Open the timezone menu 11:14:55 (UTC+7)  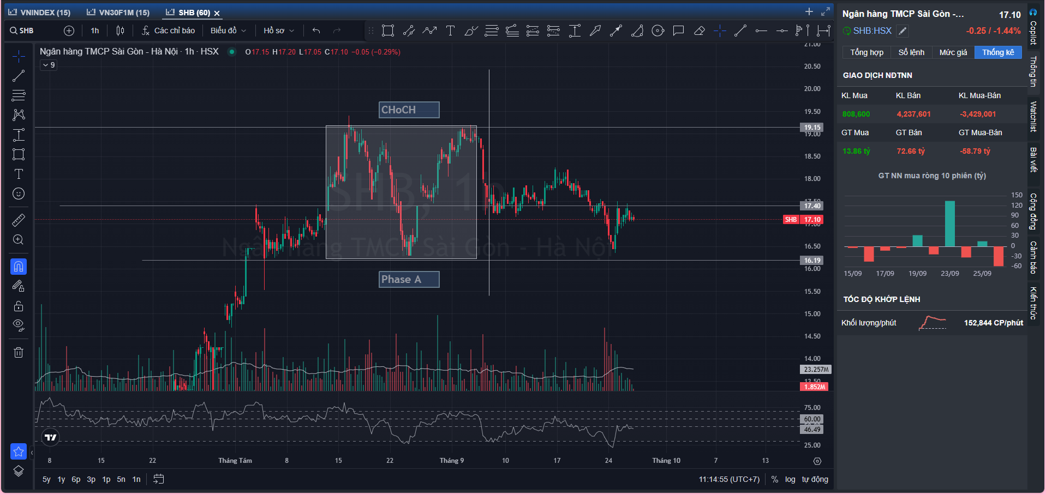(729, 479)
